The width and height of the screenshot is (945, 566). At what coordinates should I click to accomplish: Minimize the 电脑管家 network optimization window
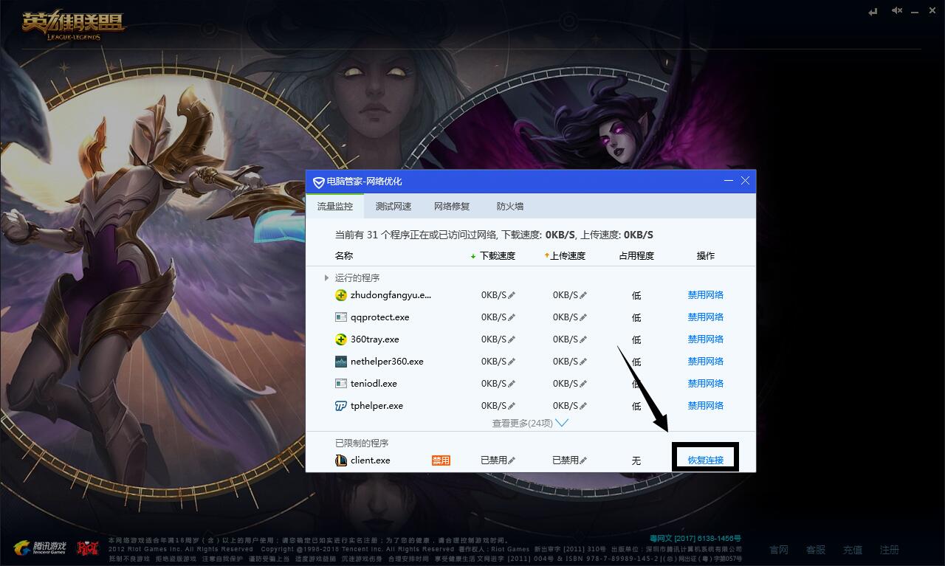729,181
